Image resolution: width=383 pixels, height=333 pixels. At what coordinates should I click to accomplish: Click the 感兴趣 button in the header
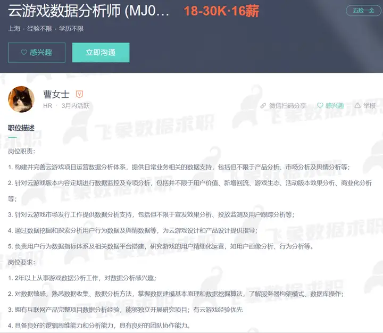pyautogui.click(x=37, y=53)
